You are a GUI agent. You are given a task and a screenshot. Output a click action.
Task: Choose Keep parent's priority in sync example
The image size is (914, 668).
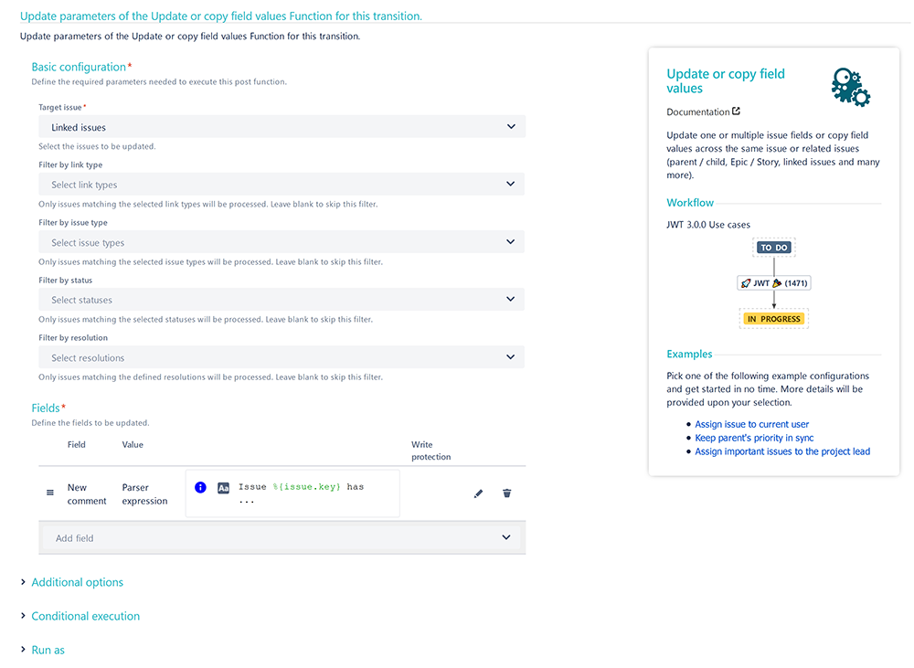click(x=754, y=438)
